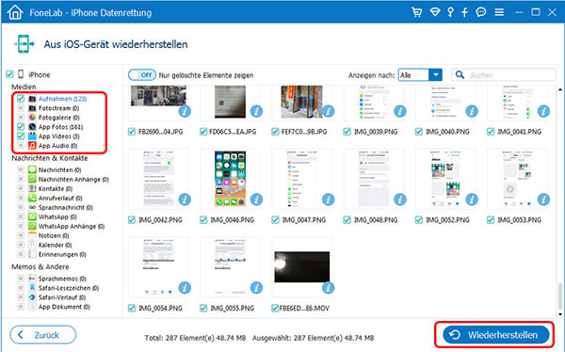Select Kalender (0) category
The height and width of the screenshot is (352, 565).
point(56,245)
